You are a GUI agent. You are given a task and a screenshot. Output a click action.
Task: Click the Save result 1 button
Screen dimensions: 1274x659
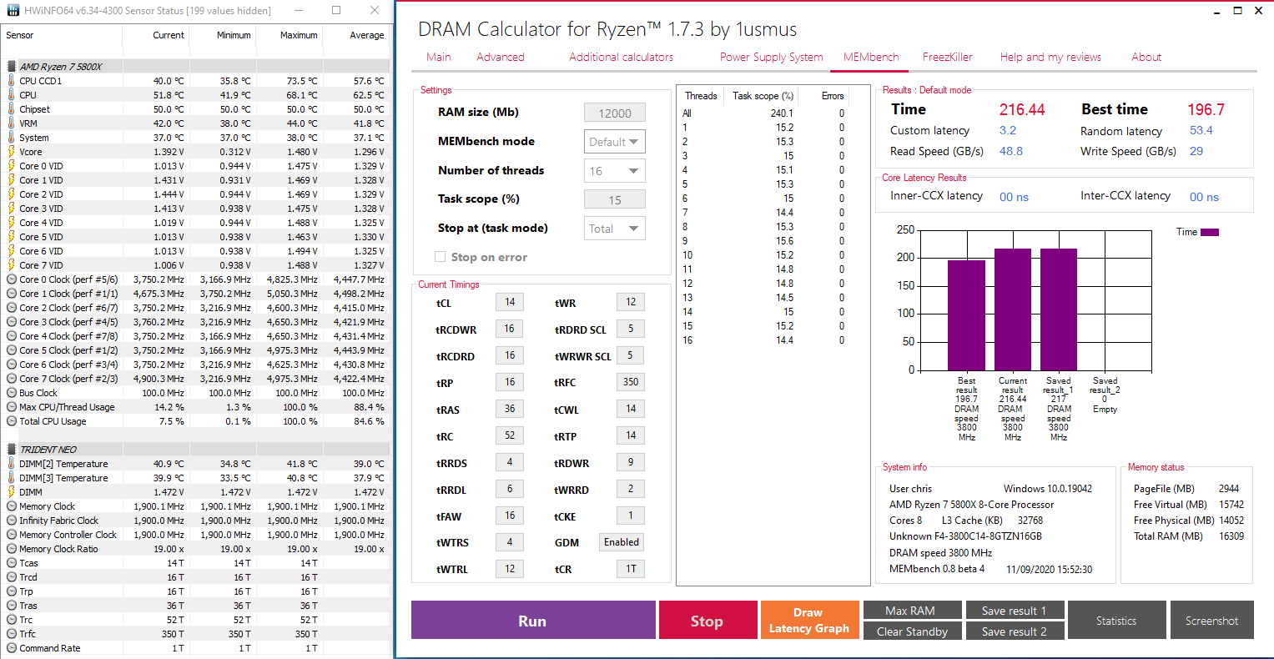(1014, 611)
